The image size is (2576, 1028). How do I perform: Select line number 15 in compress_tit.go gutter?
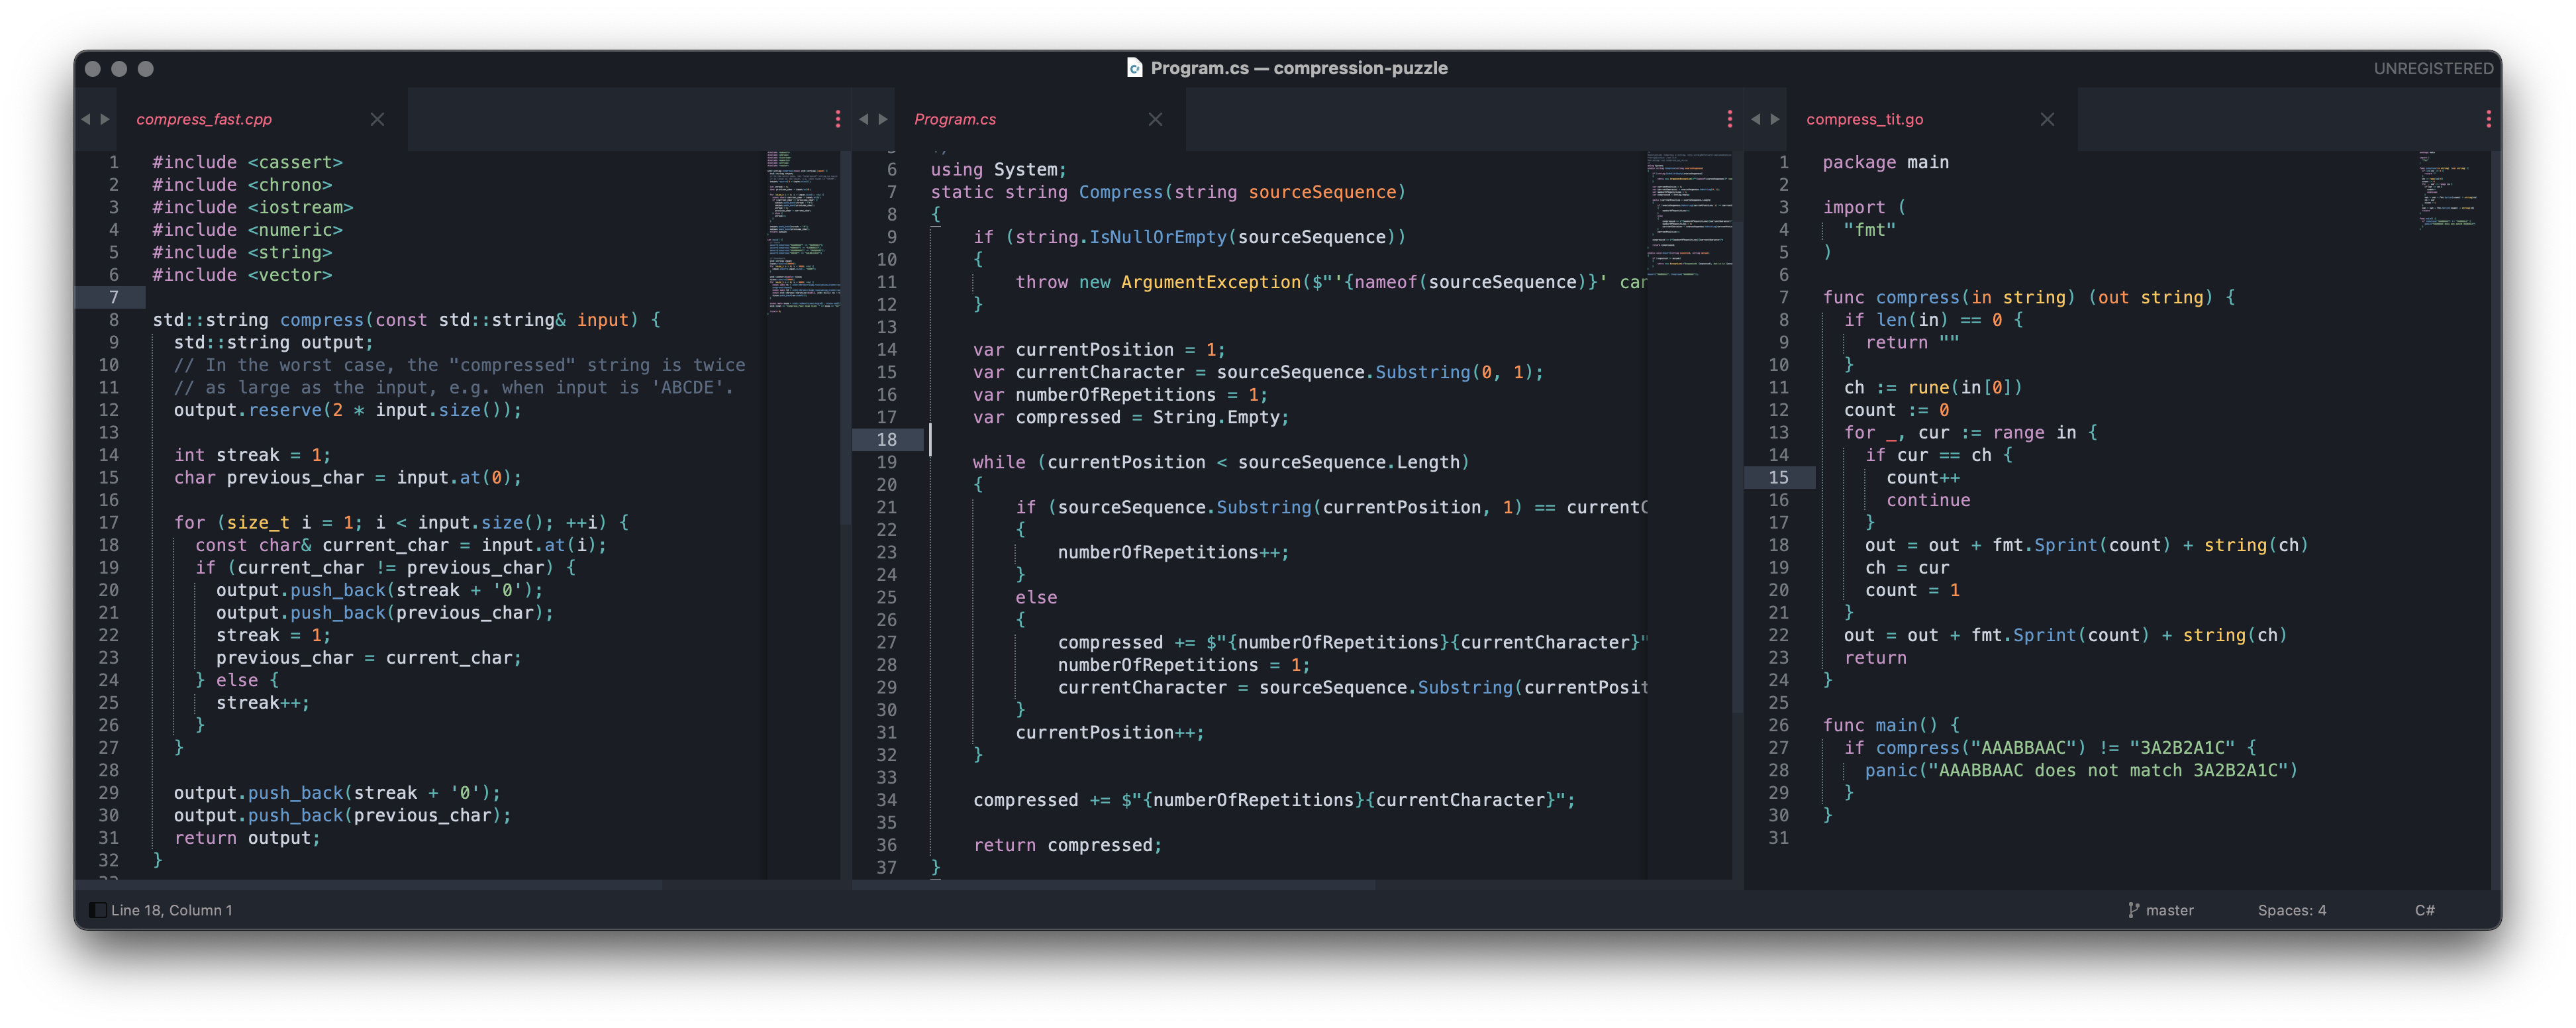pyautogui.click(x=1778, y=477)
